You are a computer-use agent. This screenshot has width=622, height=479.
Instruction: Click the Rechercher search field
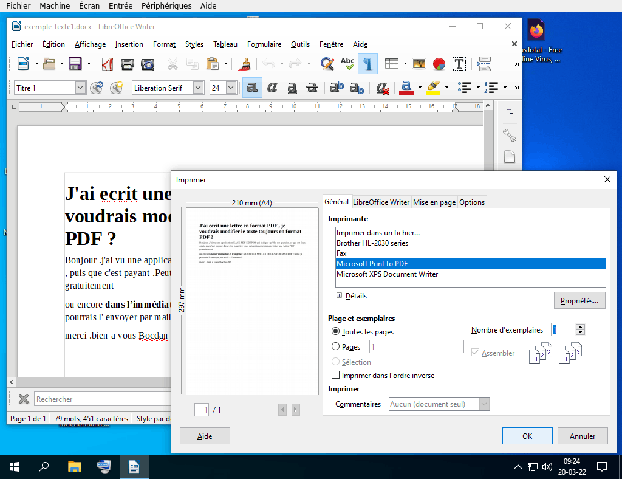[103, 399]
